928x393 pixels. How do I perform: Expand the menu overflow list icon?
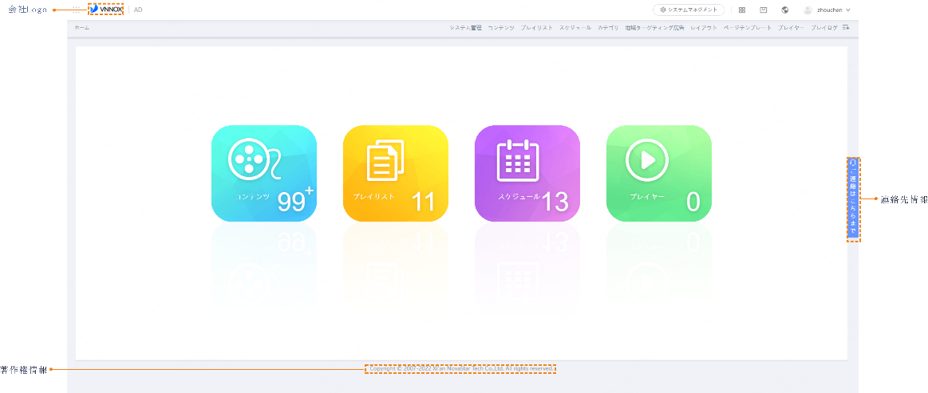coord(846,28)
